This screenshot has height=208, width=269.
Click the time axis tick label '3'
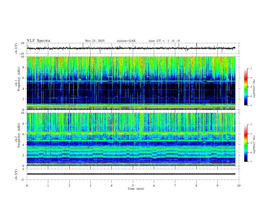pyautogui.click(x=90, y=186)
